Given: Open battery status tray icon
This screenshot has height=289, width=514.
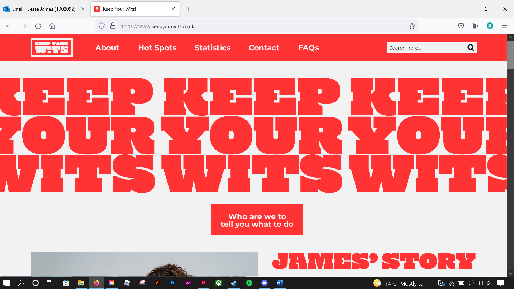Looking at the screenshot, I should tap(461, 283).
